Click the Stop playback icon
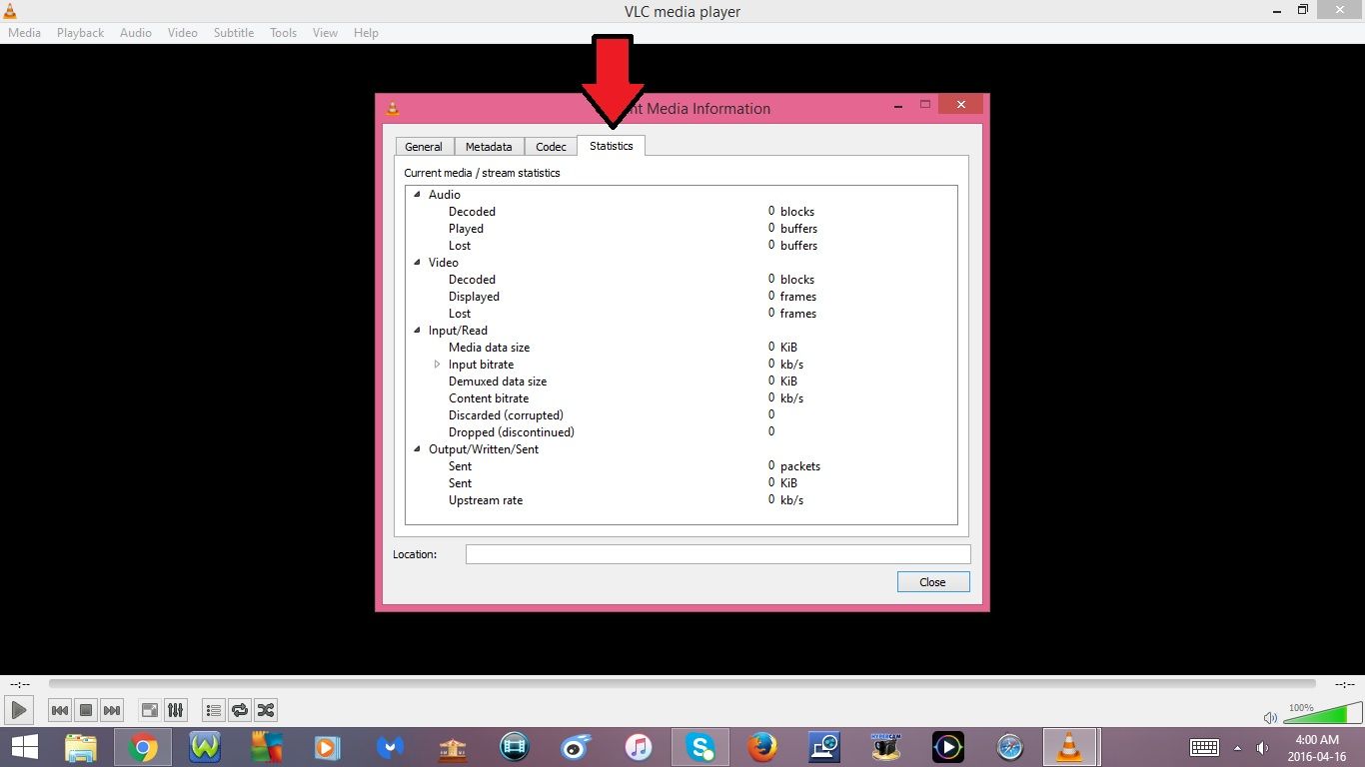The image size is (1365, 767). 85,710
